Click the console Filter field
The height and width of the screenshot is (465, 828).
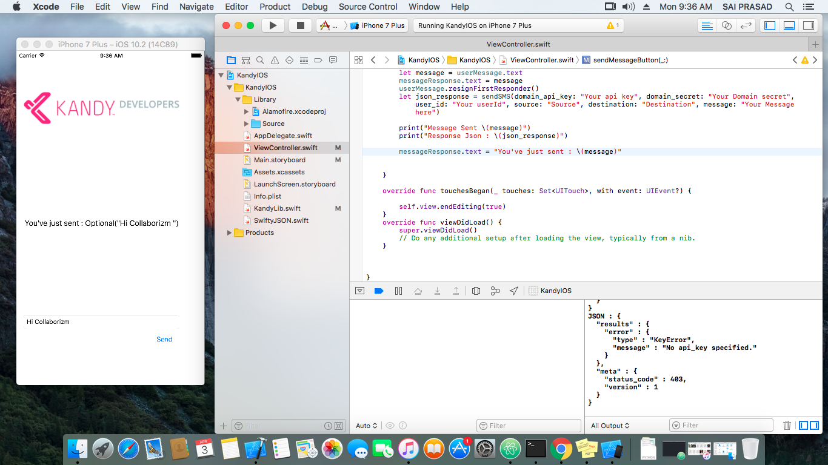coord(721,425)
